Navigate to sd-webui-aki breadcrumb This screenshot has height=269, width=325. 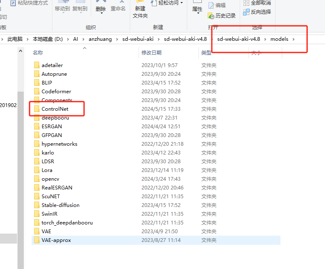(138, 39)
